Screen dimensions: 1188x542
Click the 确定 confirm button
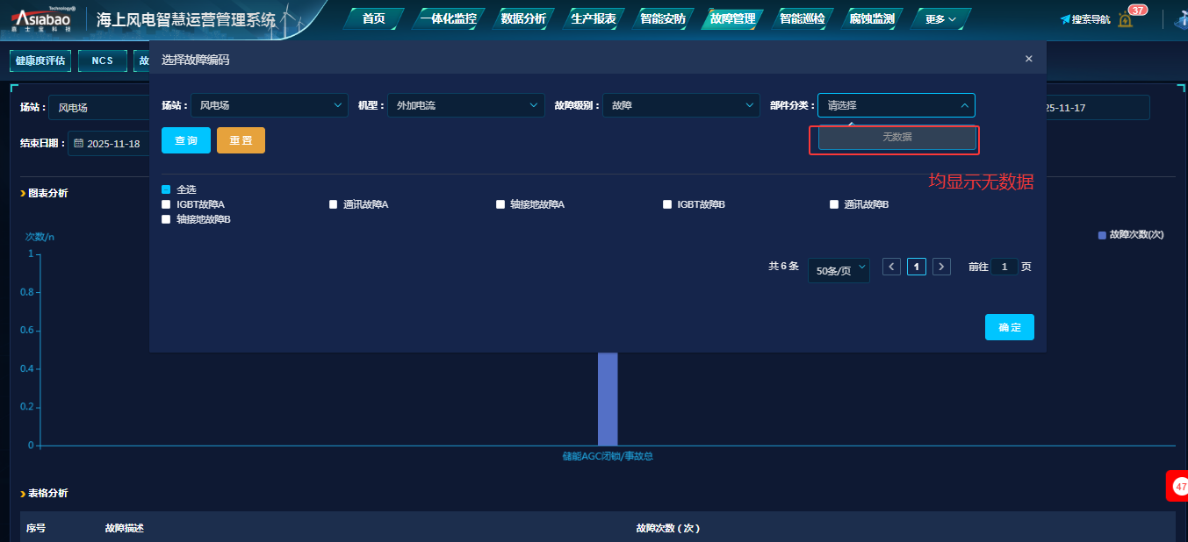pyautogui.click(x=1009, y=327)
